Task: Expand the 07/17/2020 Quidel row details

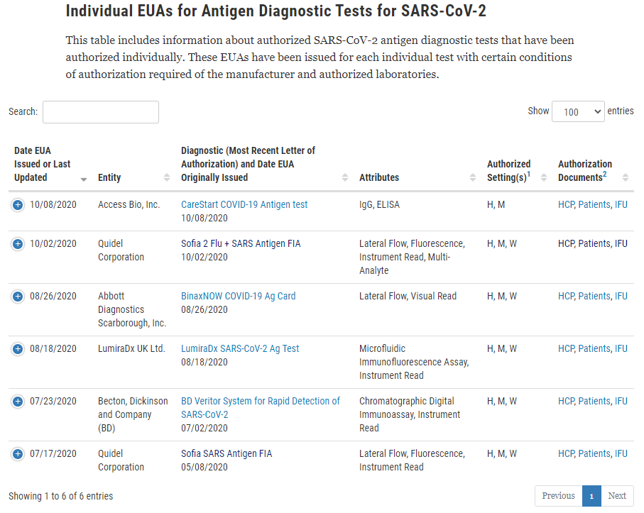Action: tap(18, 454)
